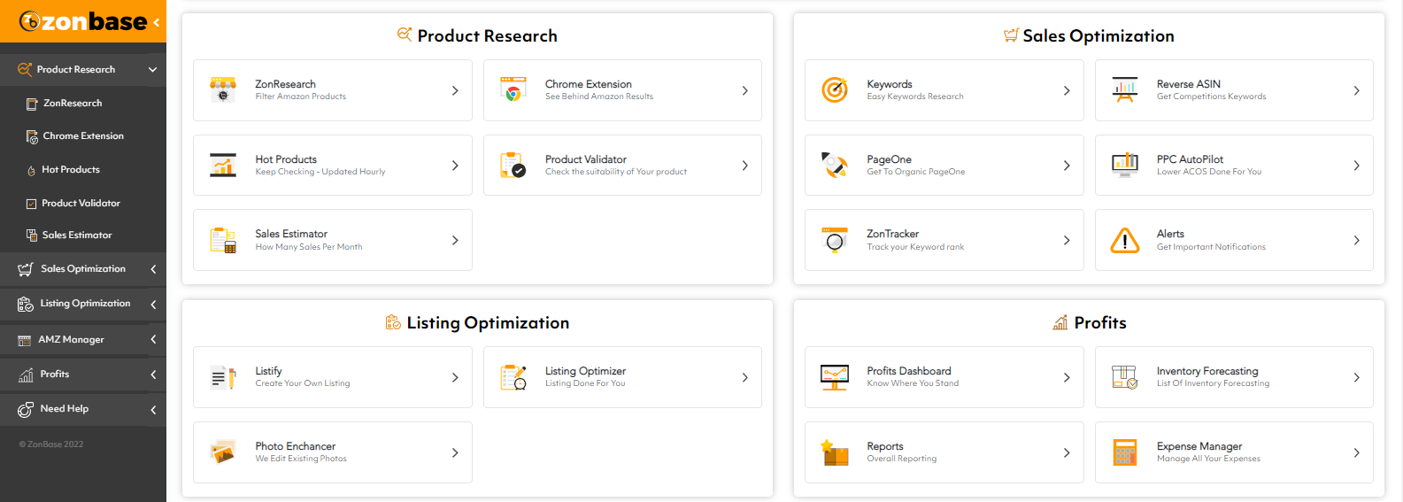
Task: Expand the Profits sidebar chevron
Action: 153,375
